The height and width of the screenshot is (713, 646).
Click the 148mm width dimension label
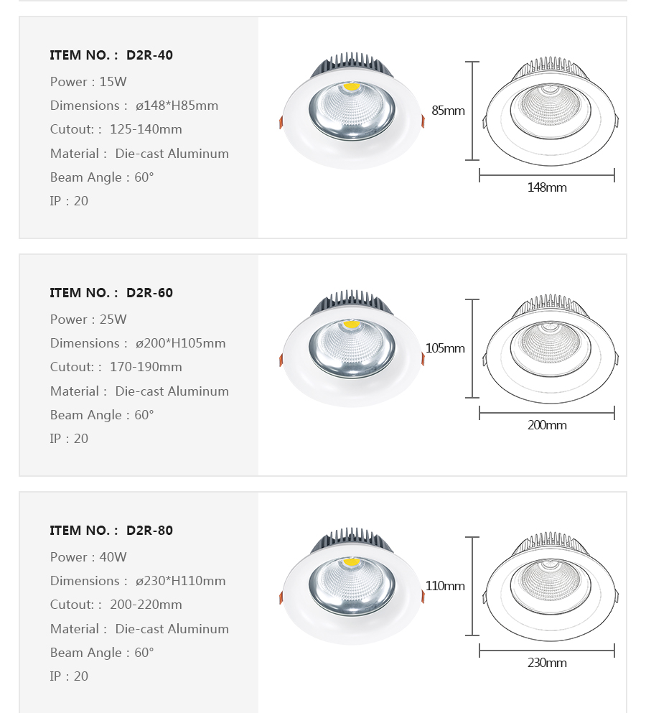pos(547,187)
